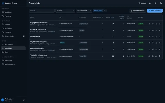Click the Import template button
Image resolution: width=165 pixels, height=103 pixels.
(x=137, y=11)
